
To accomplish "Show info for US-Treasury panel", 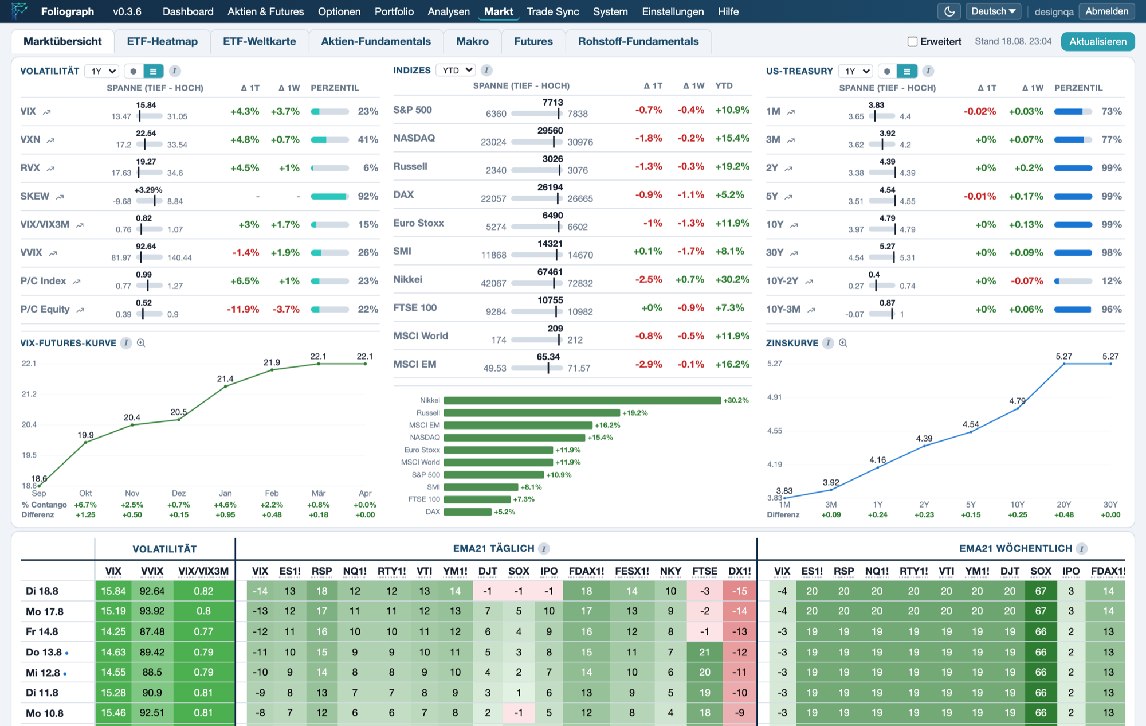I will 928,71.
